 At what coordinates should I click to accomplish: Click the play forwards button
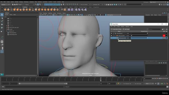coord(161,79)
